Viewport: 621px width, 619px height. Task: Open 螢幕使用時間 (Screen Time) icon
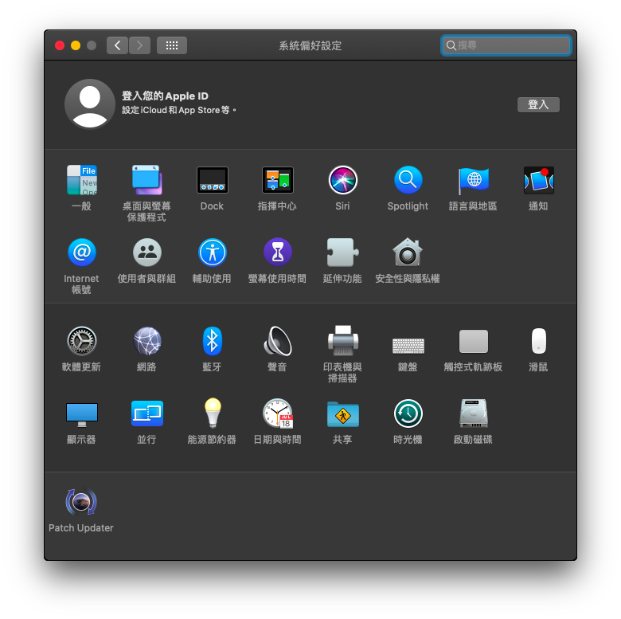click(x=277, y=253)
